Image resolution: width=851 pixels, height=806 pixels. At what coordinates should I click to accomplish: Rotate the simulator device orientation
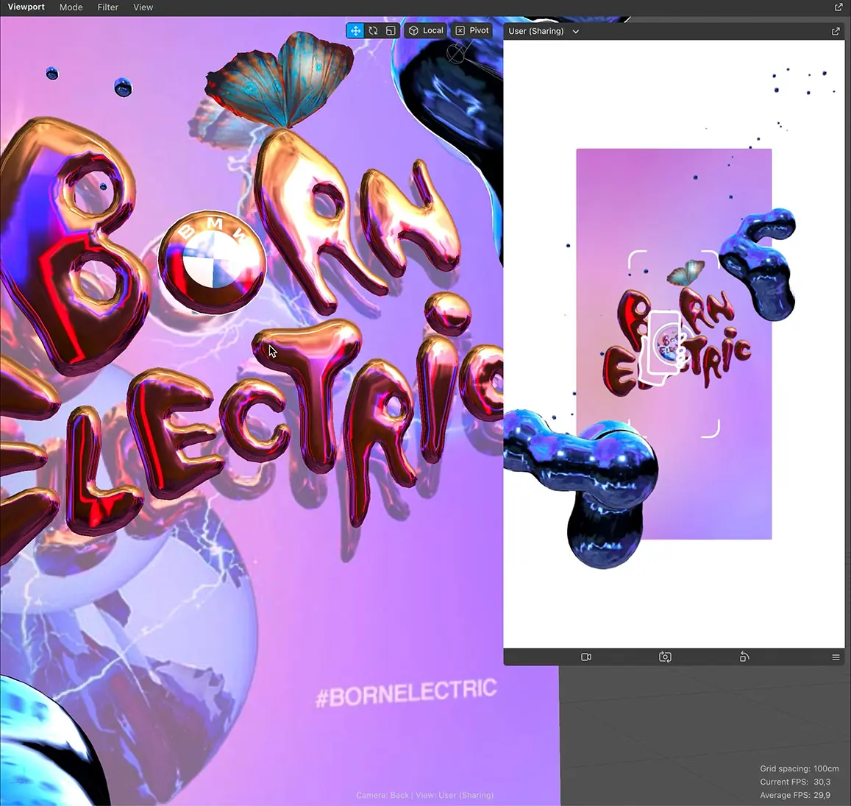744,657
